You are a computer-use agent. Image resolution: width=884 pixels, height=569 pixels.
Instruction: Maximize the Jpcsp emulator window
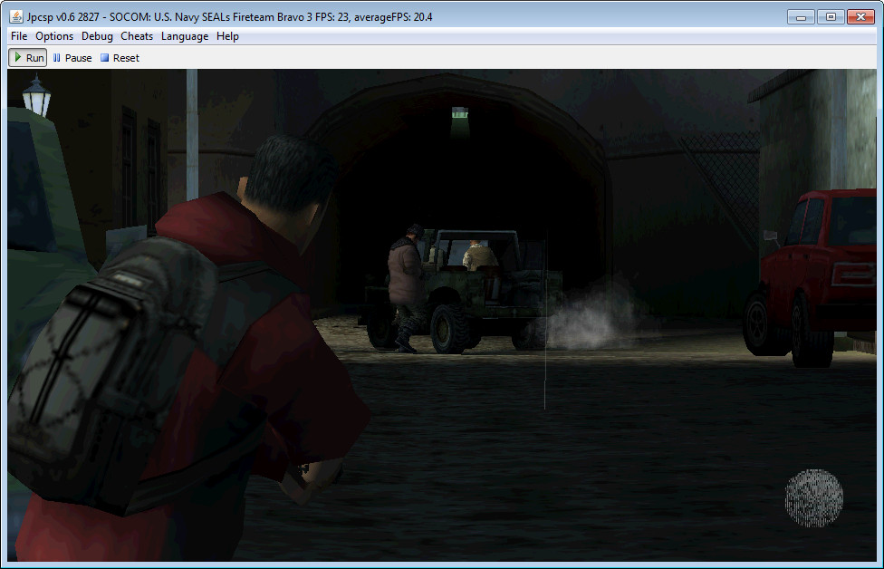tap(831, 16)
